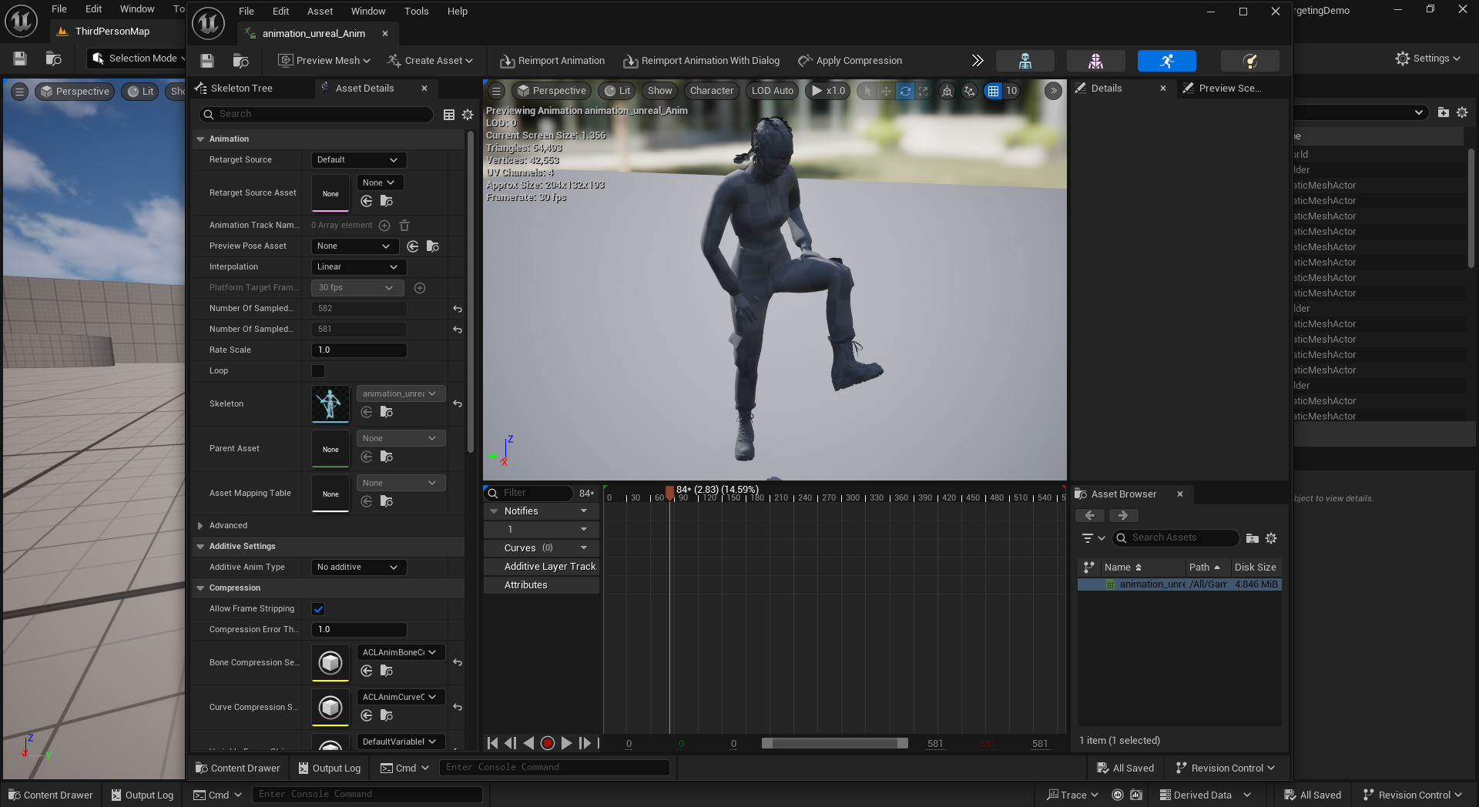Open Asset Browser filter options

(1093, 538)
